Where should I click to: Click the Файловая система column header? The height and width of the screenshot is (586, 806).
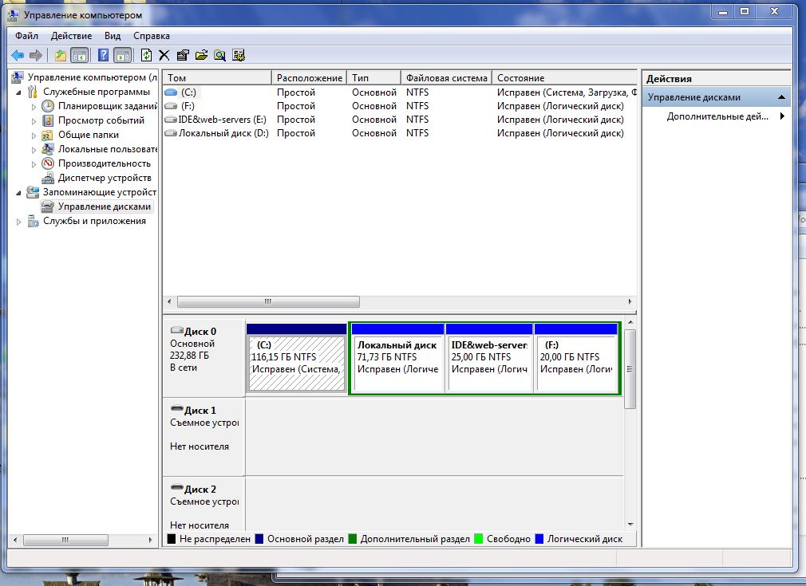click(445, 78)
